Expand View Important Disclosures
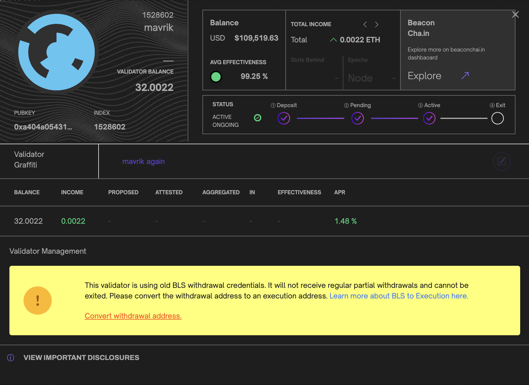 tap(81, 358)
